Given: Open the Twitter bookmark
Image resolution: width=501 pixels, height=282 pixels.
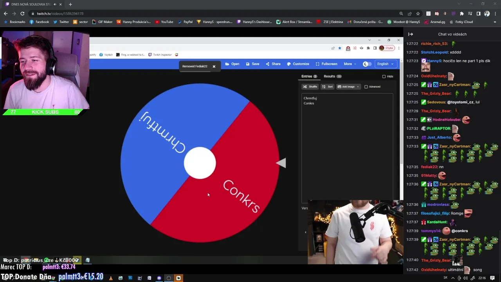Looking at the screenshot, I should [x=61, y=22].
